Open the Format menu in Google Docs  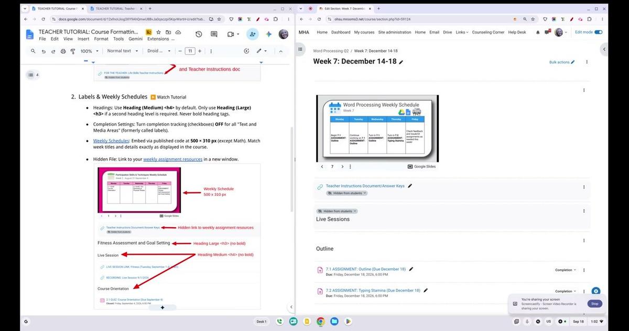[101, 39]
